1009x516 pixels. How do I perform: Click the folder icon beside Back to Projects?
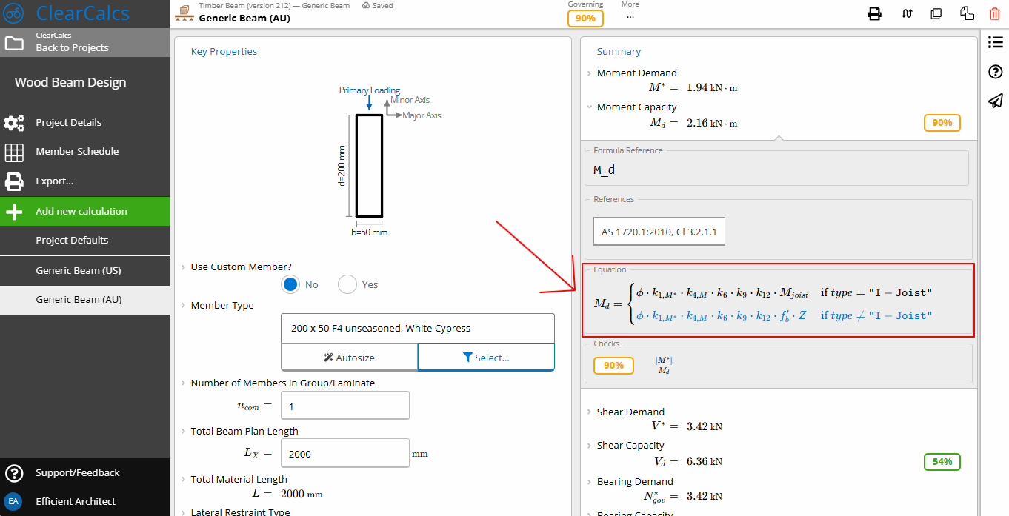coord(14,42)
